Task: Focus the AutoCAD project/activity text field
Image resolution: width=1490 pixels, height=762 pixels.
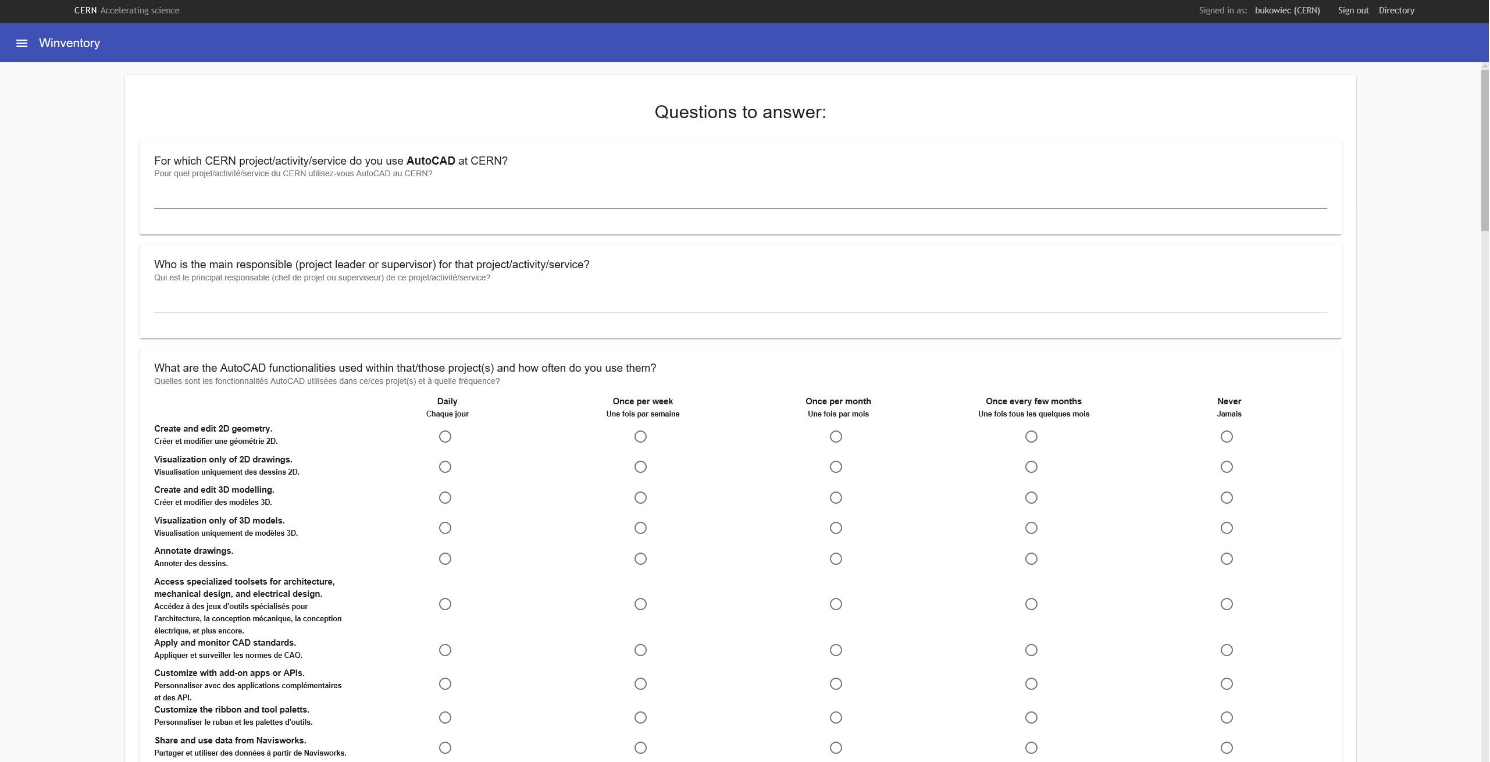Action: (740, 198)
